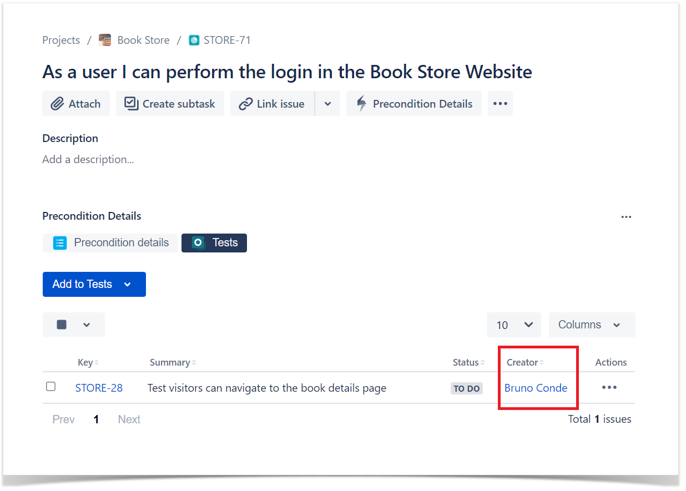The width and height of the screenshot is (686, 491).
Task: Click the Total 1 issues text
Action: (x=600, y=419)
